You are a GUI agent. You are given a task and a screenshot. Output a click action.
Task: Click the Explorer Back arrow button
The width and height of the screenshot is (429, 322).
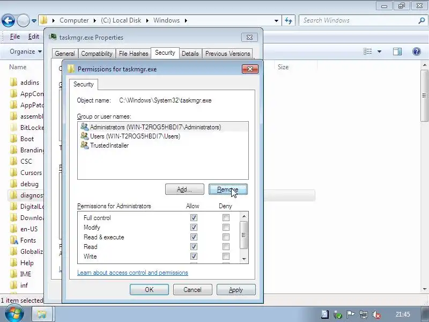(8, 20)
